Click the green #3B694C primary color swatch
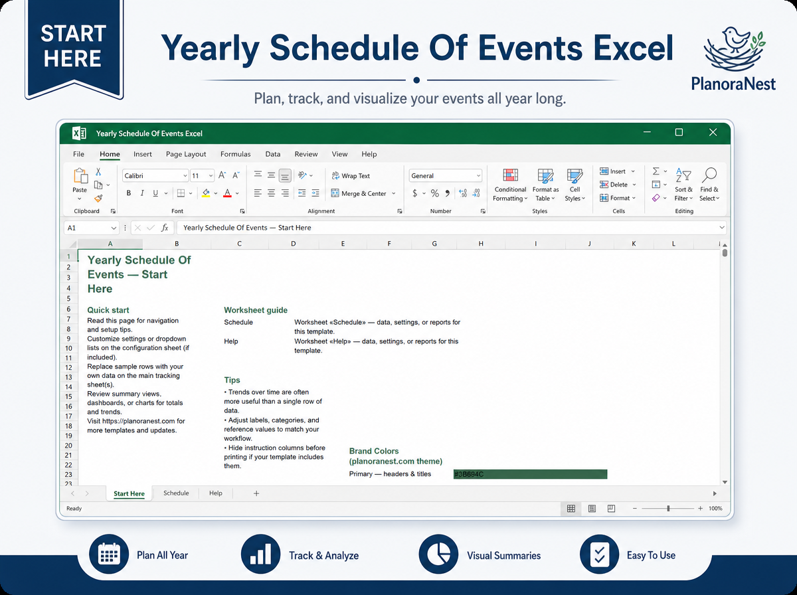 (530, 474)
